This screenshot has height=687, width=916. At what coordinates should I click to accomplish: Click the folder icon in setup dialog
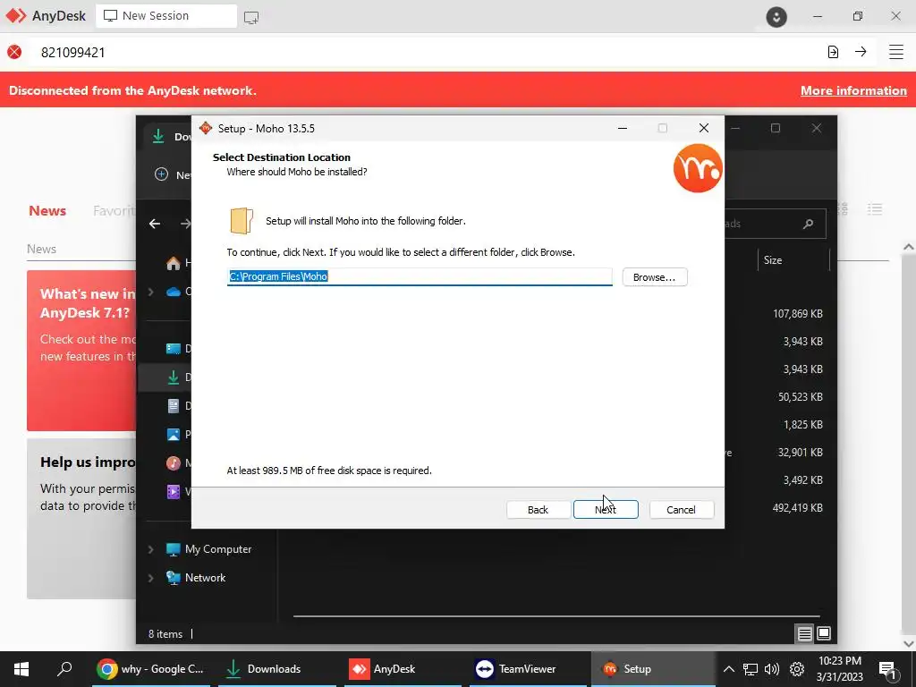tap(242, 221)
